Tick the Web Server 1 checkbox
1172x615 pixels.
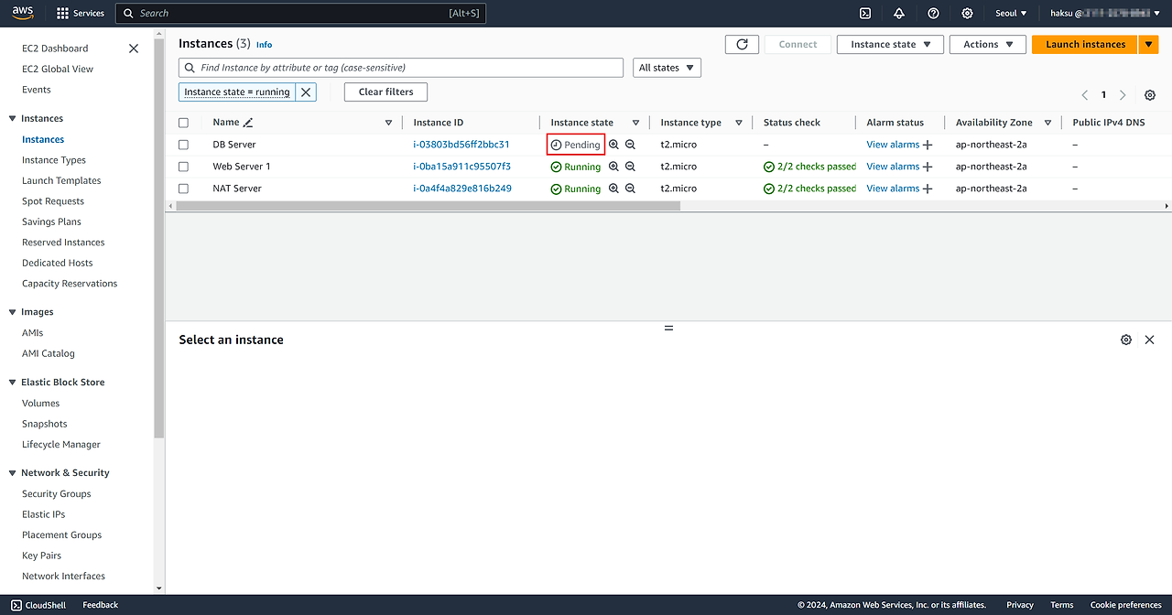tap(184, 167)
